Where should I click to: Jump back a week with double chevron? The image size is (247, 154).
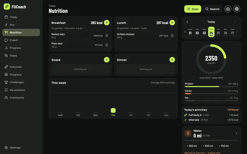185,32
